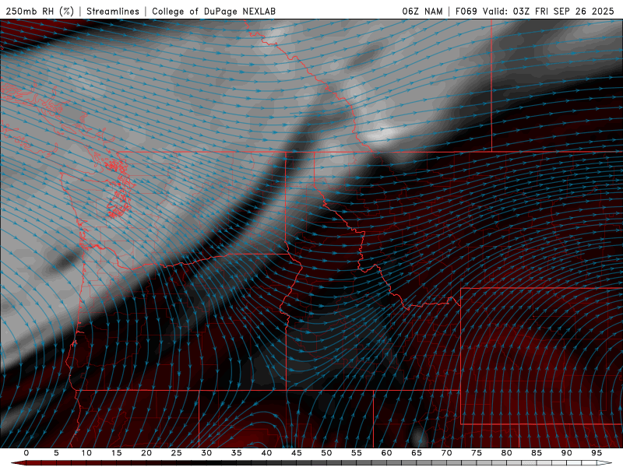
Task: Click 'College of DuPage NEXLAB' text
Action: coord(213,11)
